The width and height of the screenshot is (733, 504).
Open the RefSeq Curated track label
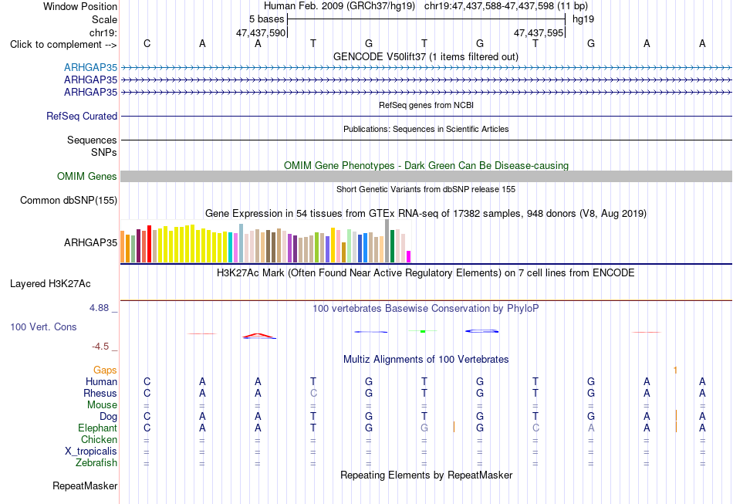pyautogui.click(x=82, y=116)
